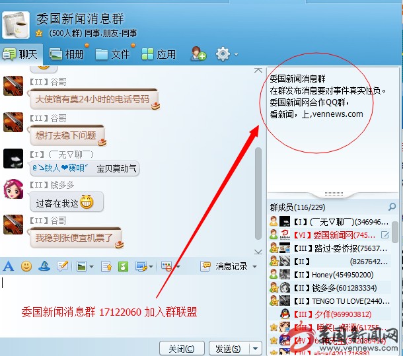The height and width of the screenshot is (356, 403).
Task: Click the grinning emoji in 钱多多's message
Action: (x=87, y=201)
